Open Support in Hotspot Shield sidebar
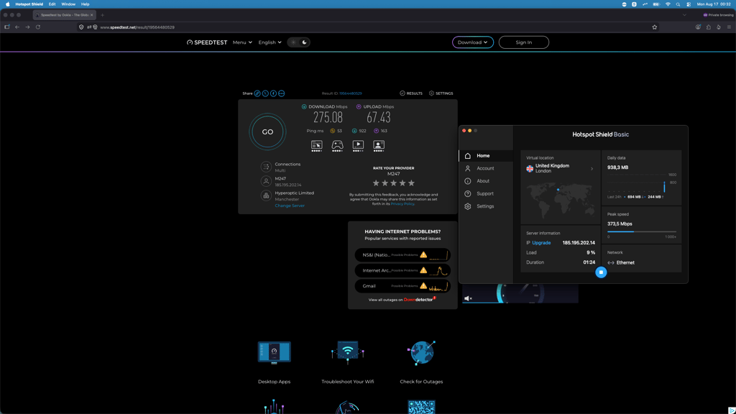The width and height of the screenshot is (736, 414). tap(486, 193)
